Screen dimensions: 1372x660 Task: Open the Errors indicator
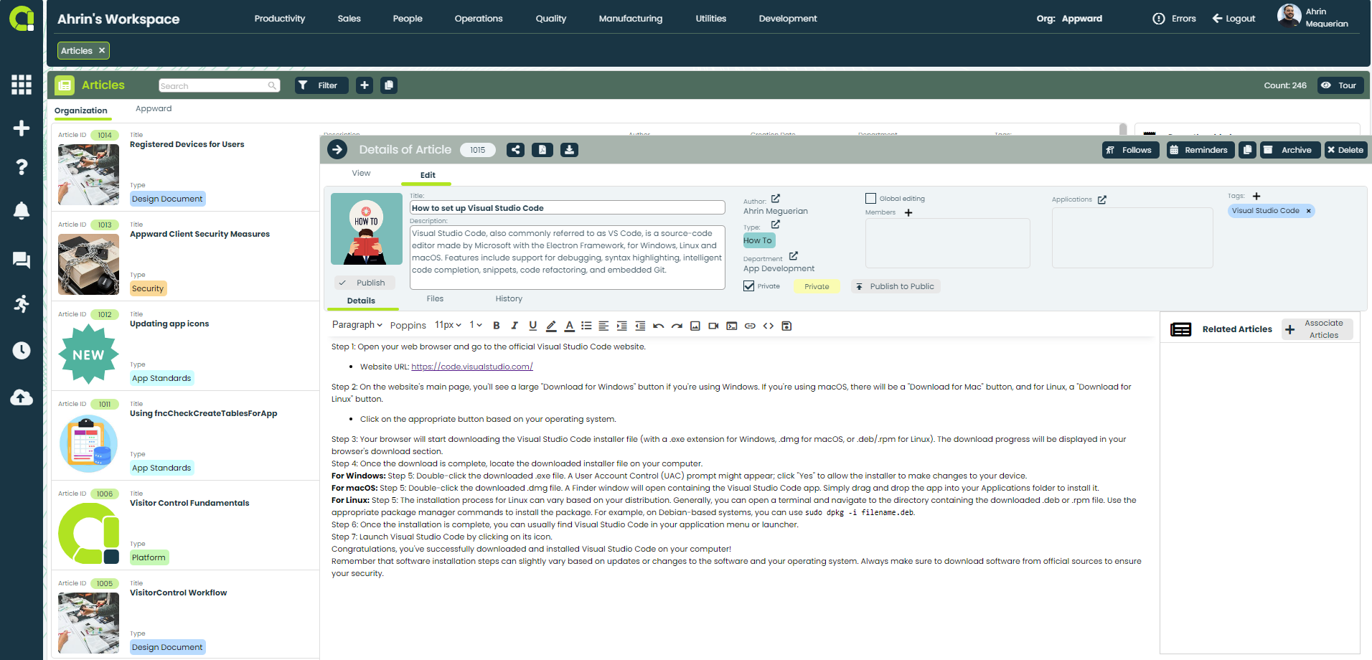coord(1175,19)
